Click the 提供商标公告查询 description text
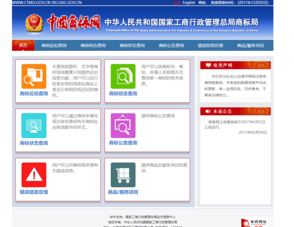The height and width of the screenshot is (227, 294). coord(158,116)
